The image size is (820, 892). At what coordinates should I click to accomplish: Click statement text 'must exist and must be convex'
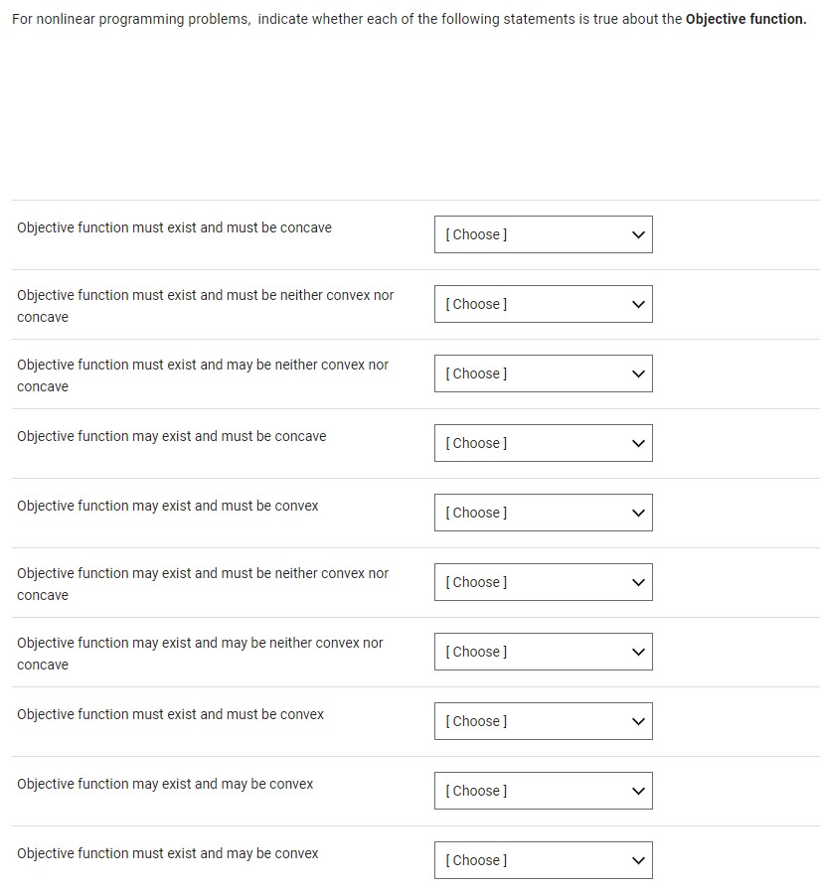click(170, 714)
